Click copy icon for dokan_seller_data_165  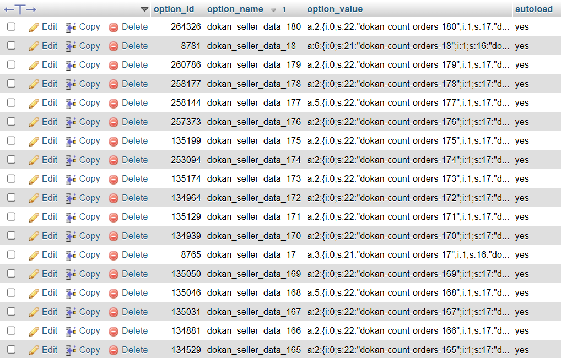(x=71, y=350)
